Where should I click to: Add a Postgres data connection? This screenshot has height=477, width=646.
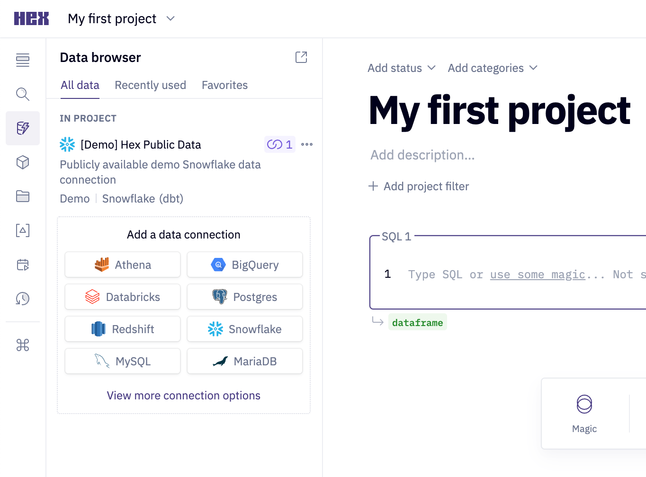point(245,297)
